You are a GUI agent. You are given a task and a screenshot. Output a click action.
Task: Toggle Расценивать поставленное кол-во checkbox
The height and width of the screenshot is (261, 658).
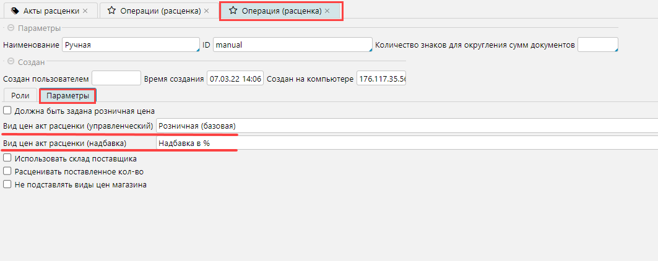pos(7,171)
